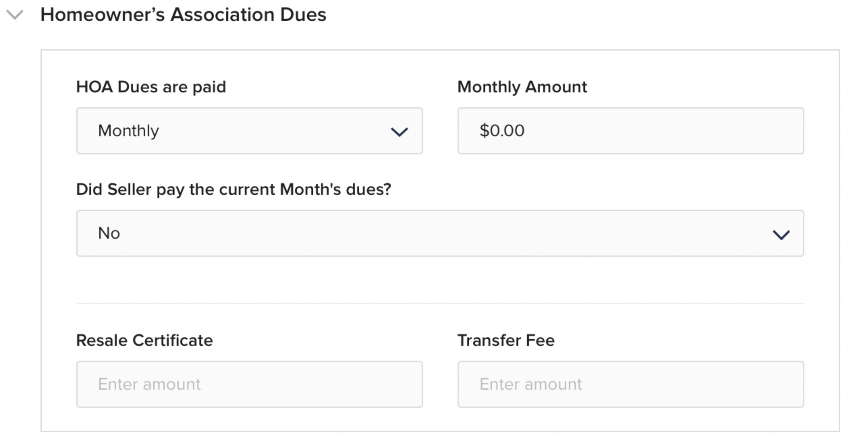The image size is (855, 447).
Task: Click into the Resale Certificate amount field
Action: pyautogui.click(x=249, y=384)
